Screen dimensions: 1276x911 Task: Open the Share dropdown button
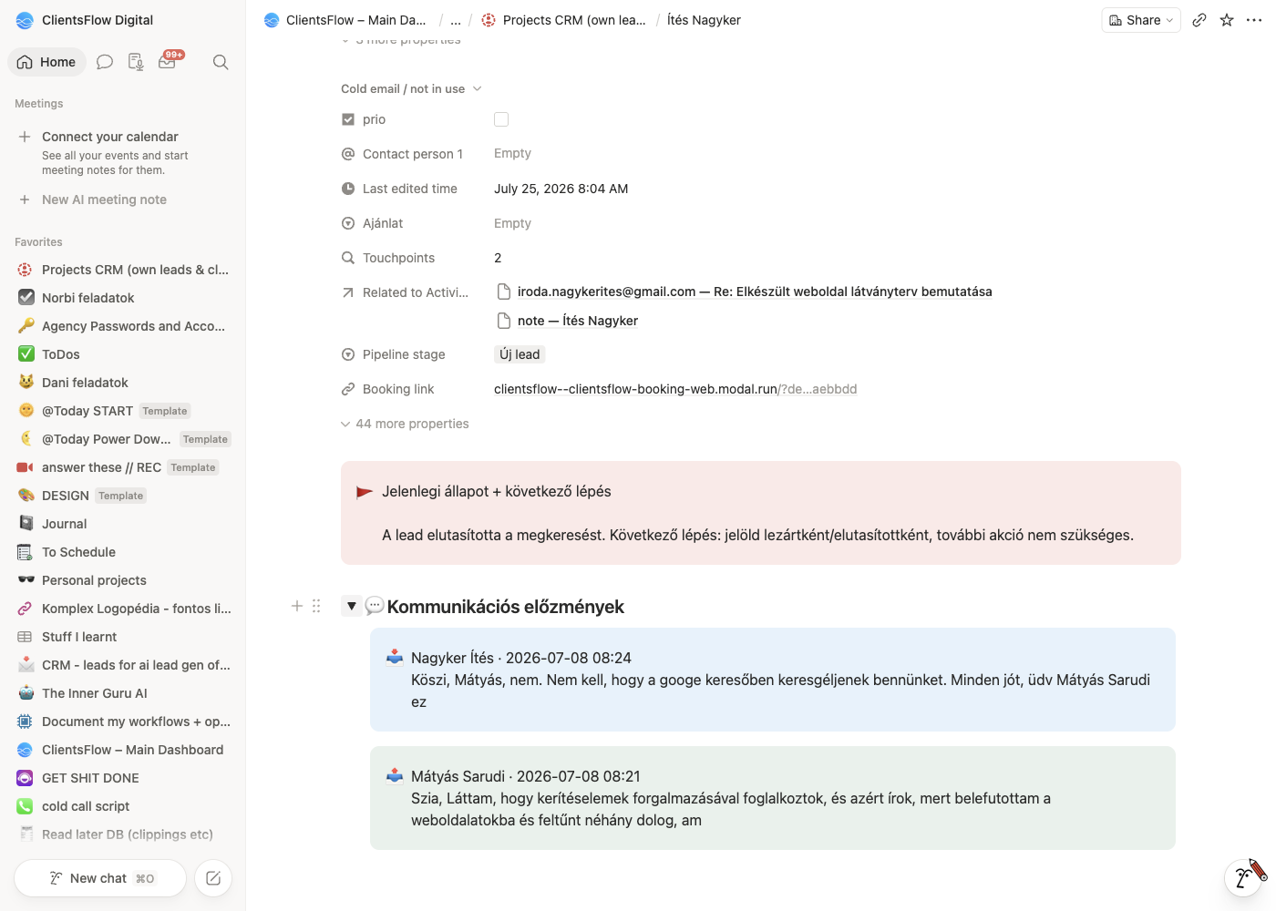click(x=1141, y=20)
